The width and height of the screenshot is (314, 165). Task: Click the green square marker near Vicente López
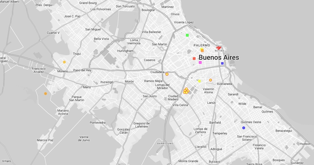[x=187, y=35]
